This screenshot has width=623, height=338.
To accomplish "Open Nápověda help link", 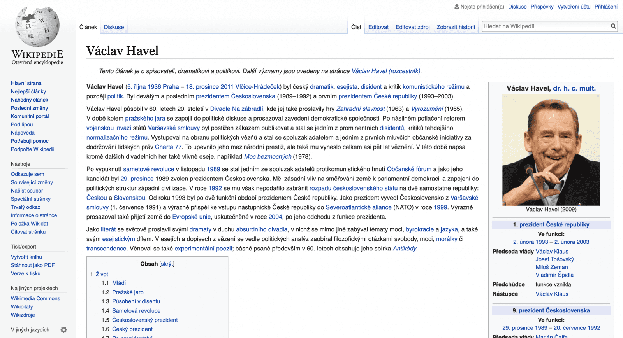I will [x=23, y=133].
